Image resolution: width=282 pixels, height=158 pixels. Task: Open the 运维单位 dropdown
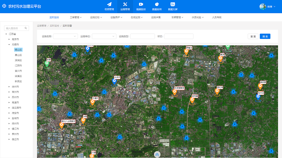[x=104, y=36]
